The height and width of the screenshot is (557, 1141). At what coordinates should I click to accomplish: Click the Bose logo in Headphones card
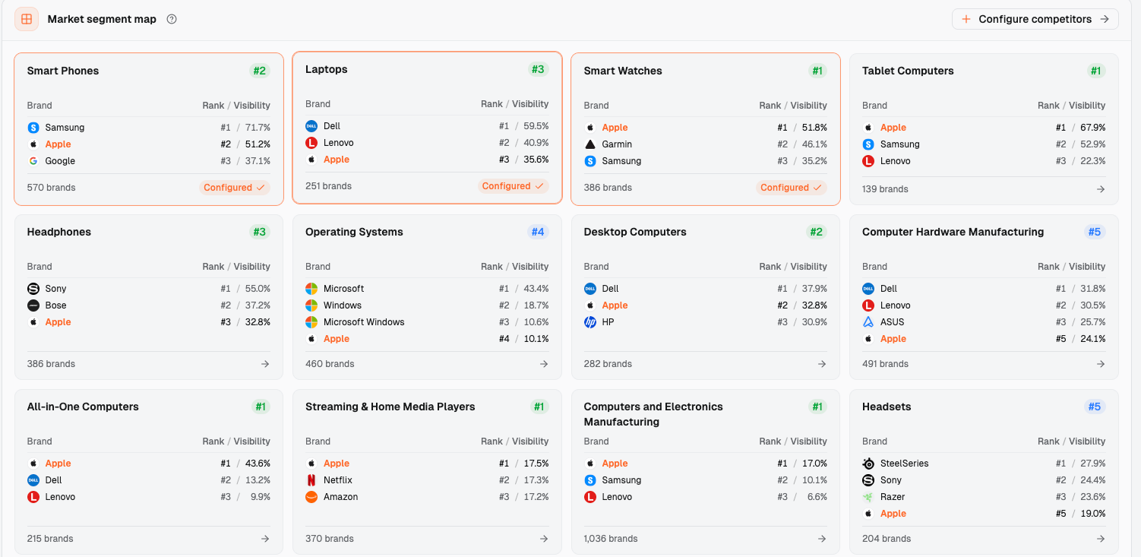33,305
